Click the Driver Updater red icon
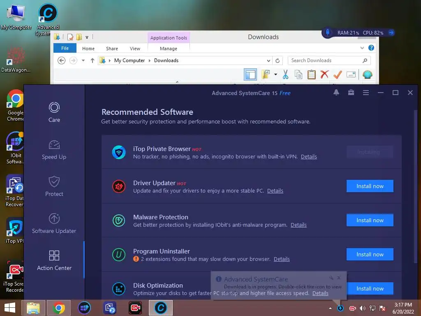Image resolution: width=421 pixels, height=316 pixels. pos(119,186)
